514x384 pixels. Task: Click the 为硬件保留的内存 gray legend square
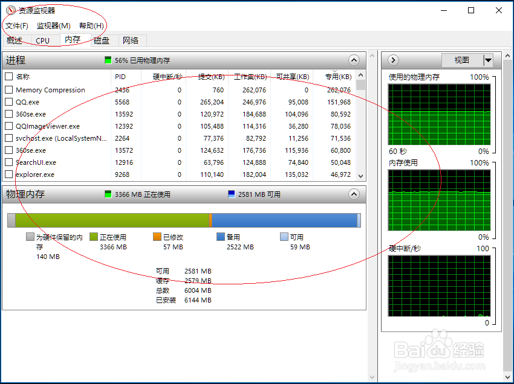pyautogui.click(x=30, y=236)
